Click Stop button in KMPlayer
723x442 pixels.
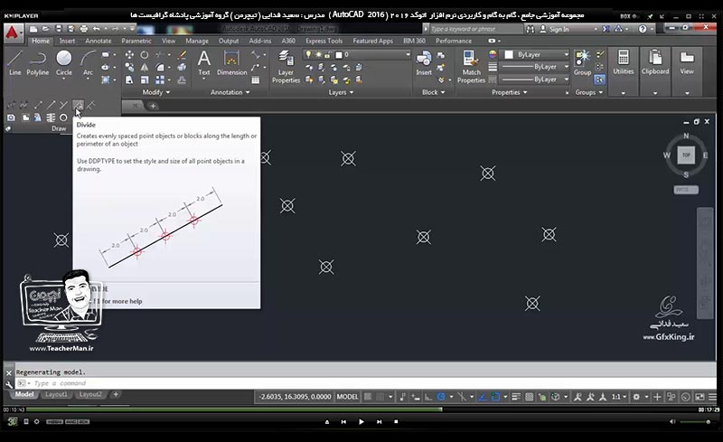click(396, 422)
